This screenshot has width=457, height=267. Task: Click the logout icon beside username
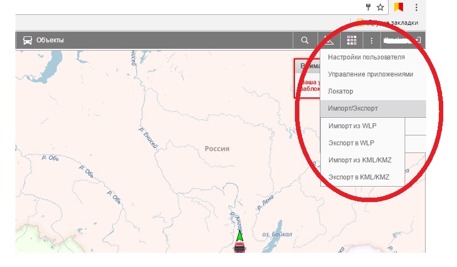420,40
